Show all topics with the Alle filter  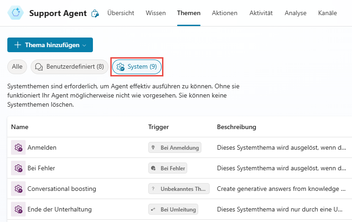17,67
